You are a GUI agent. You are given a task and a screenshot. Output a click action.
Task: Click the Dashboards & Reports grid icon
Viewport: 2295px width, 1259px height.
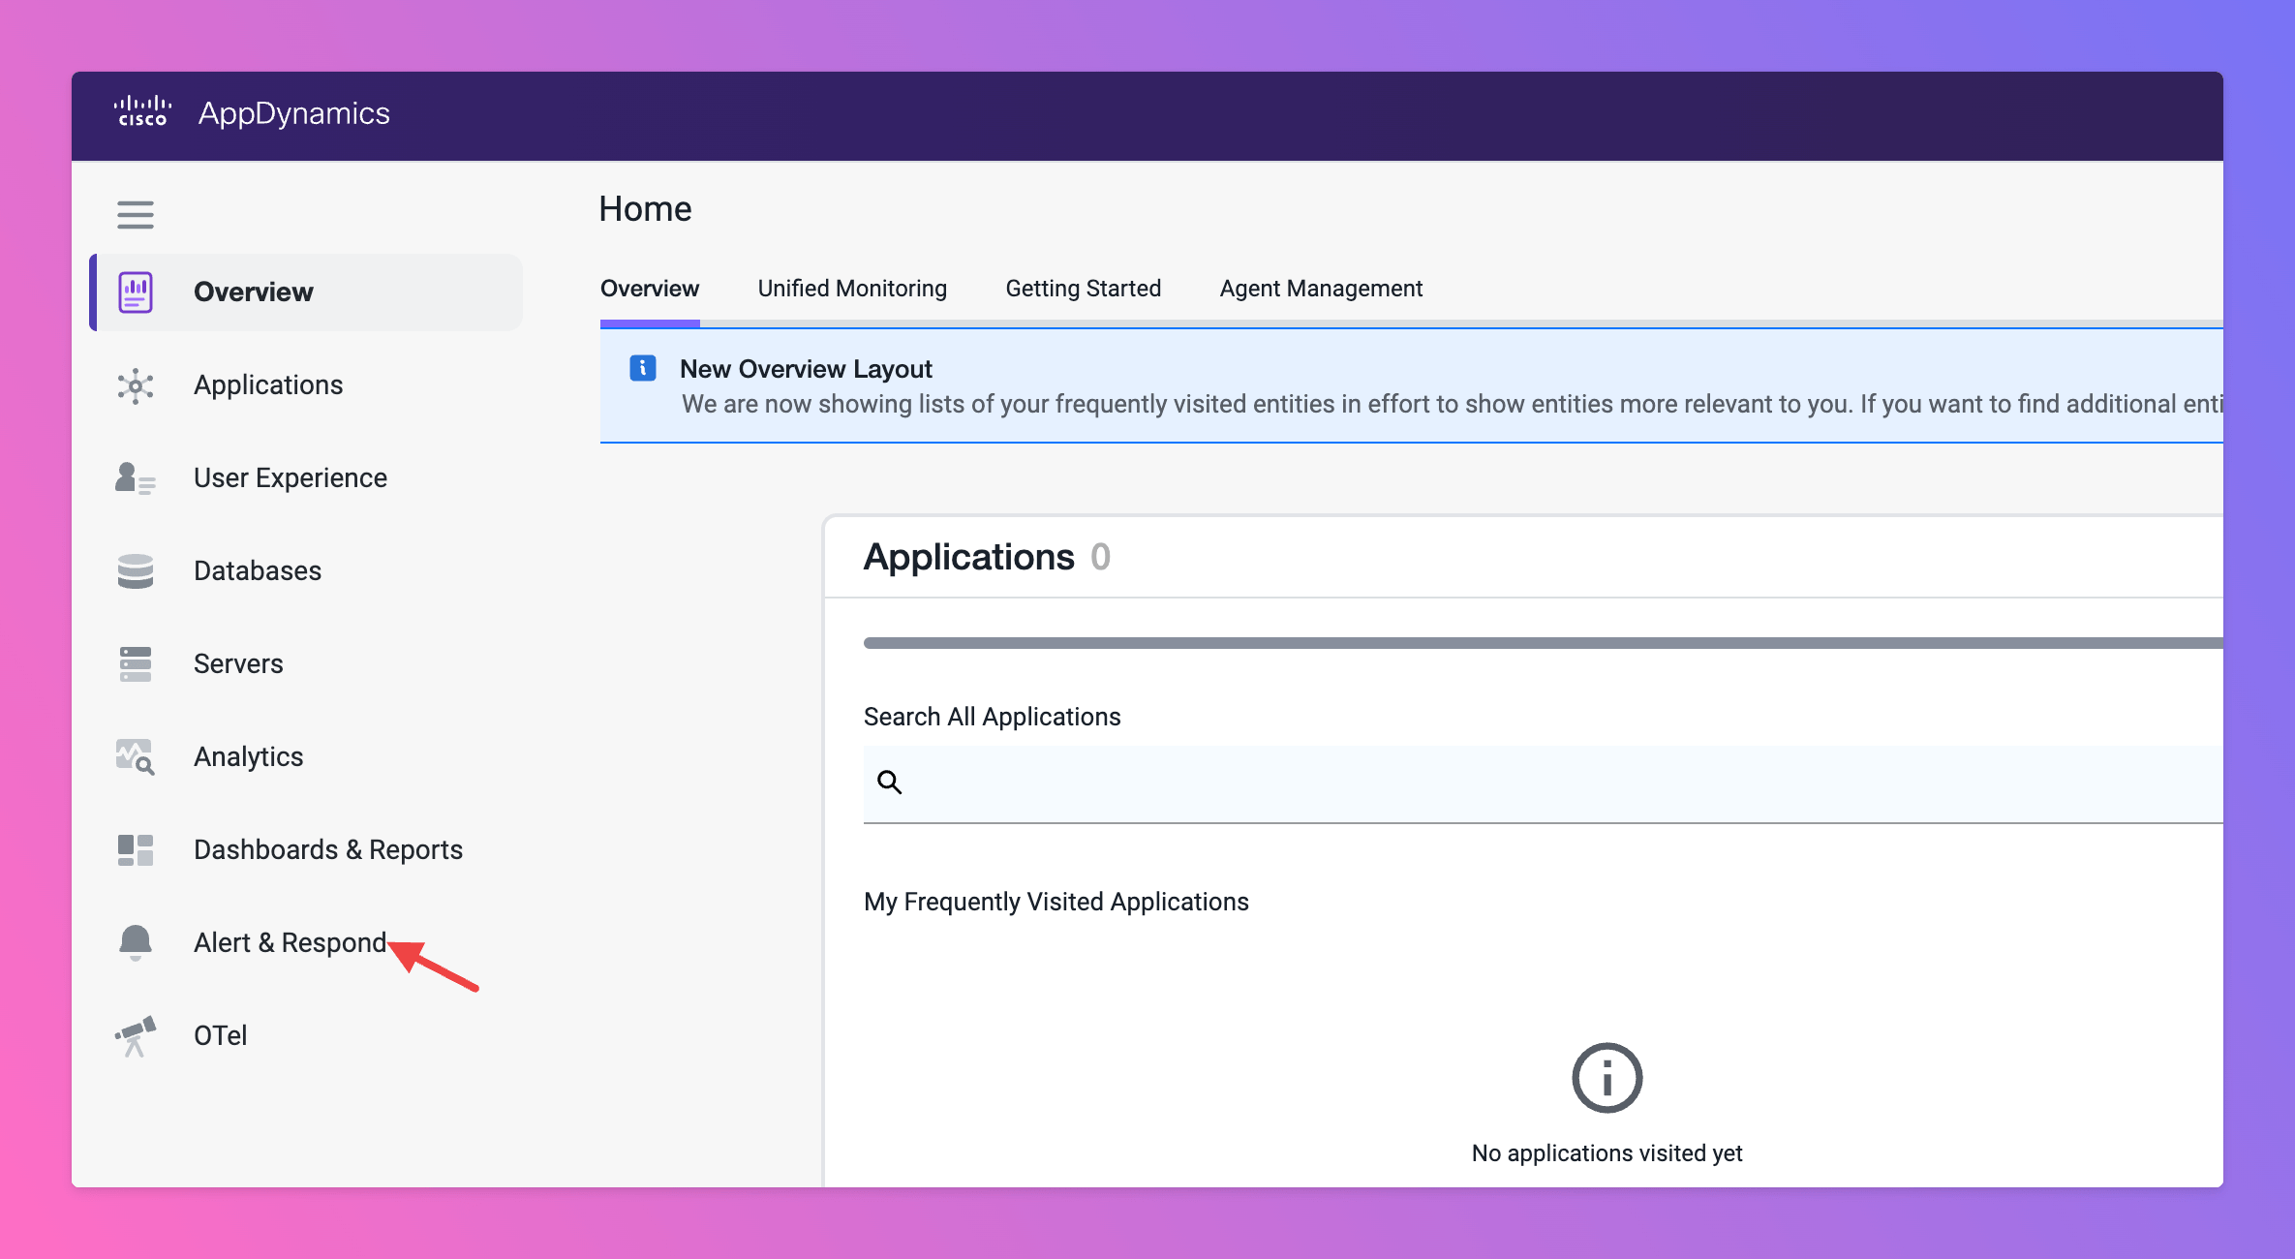click(x=136, y=850)
